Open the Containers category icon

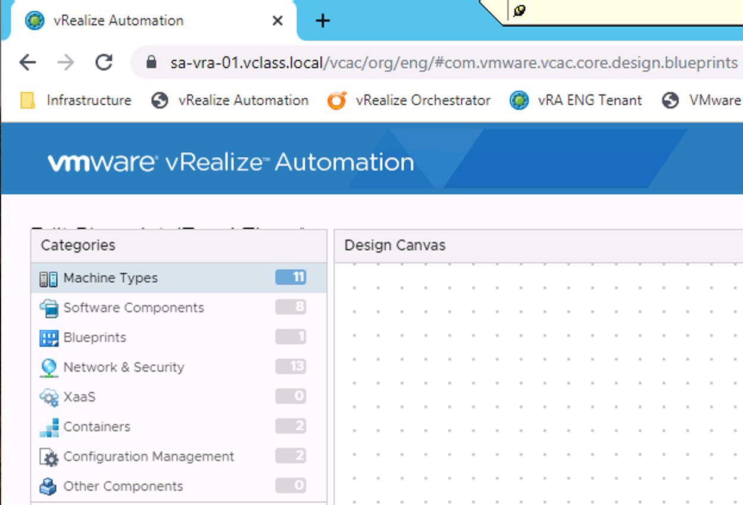pyautogui.click(x=52, y=426)
